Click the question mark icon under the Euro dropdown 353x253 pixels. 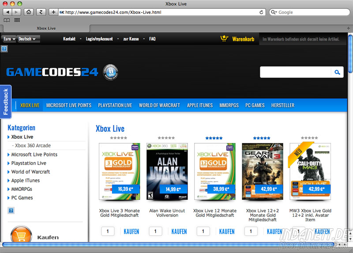click(4, 49)
